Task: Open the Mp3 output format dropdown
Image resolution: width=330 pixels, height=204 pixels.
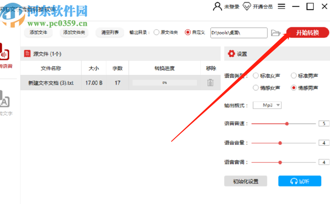Action: point(267,105)
